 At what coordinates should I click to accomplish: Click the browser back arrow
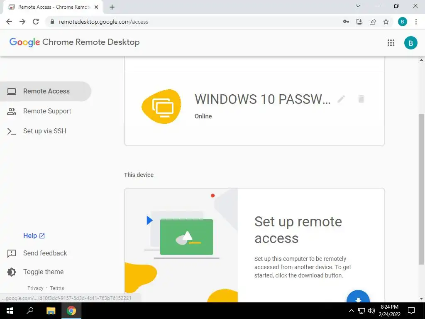pos(9,22)
